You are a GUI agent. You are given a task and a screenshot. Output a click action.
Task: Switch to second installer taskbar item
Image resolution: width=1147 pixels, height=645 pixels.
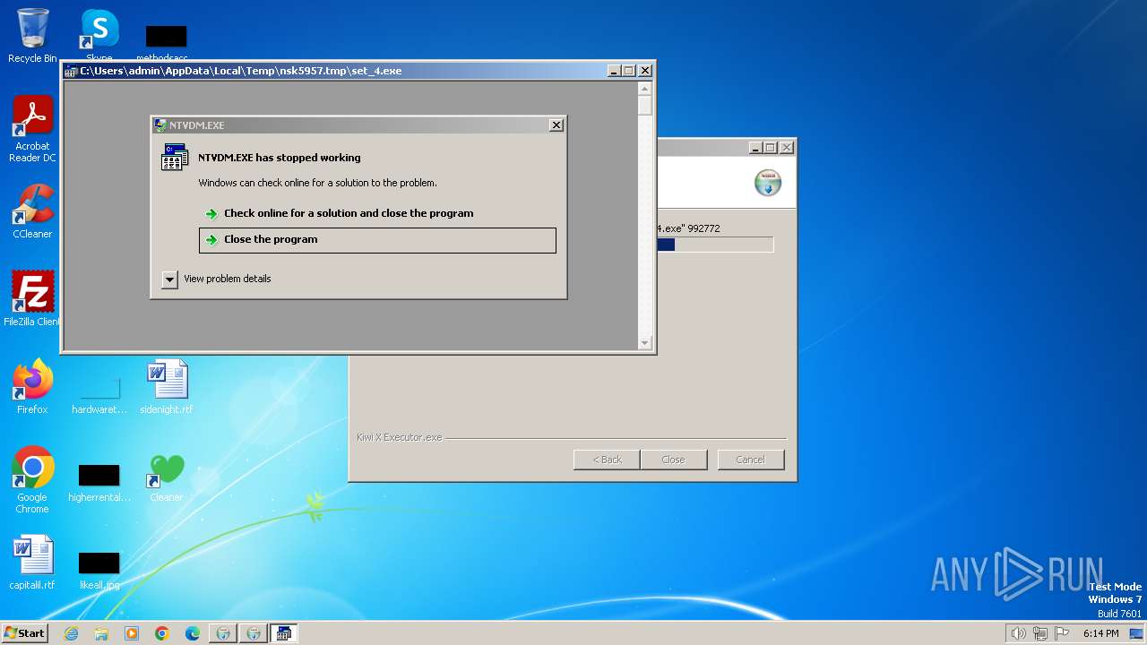254,633
